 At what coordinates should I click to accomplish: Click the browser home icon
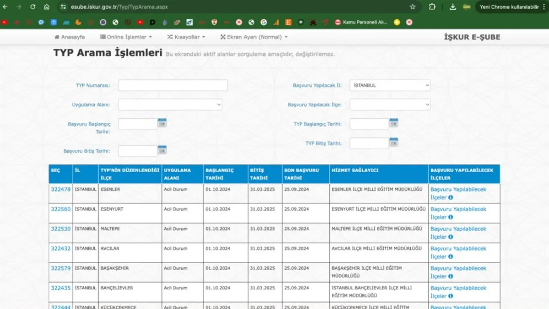(x=47, y=7)
